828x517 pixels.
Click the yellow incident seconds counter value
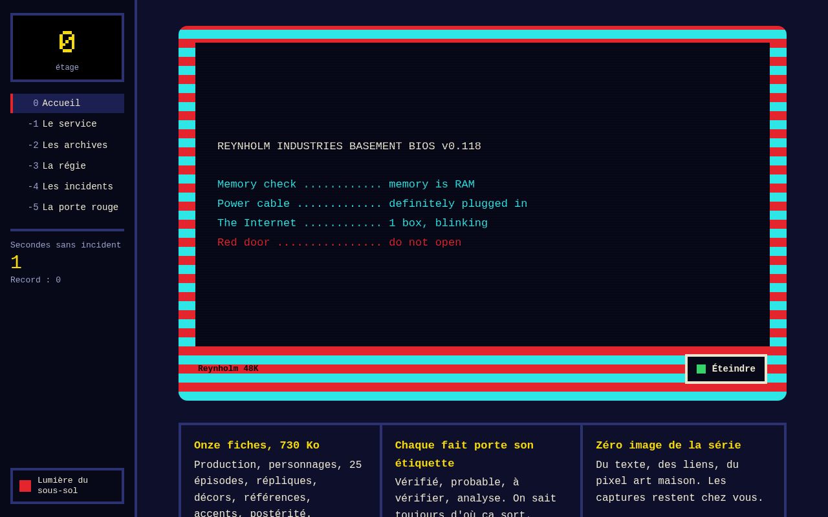pos(16,263)
